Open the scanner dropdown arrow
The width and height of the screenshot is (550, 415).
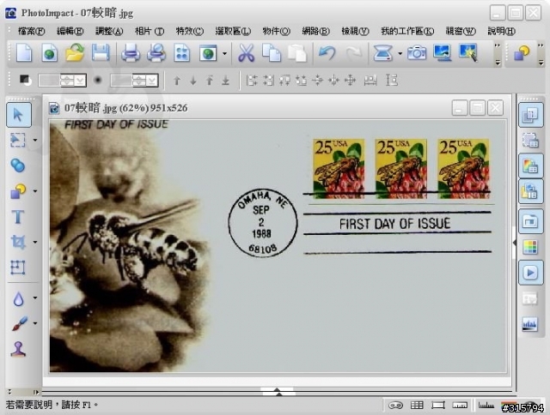pyautogui.click(x=400, y=53)
